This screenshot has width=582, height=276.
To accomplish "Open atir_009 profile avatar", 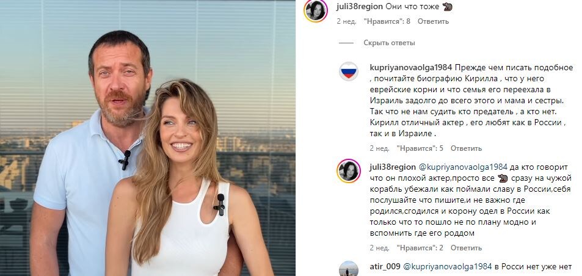I will pyautogui.click(x=349, y=269).
